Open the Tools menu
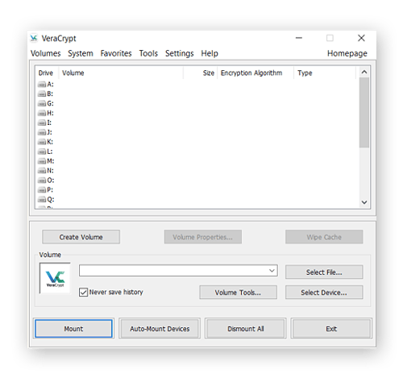 (x=148, y=53)
